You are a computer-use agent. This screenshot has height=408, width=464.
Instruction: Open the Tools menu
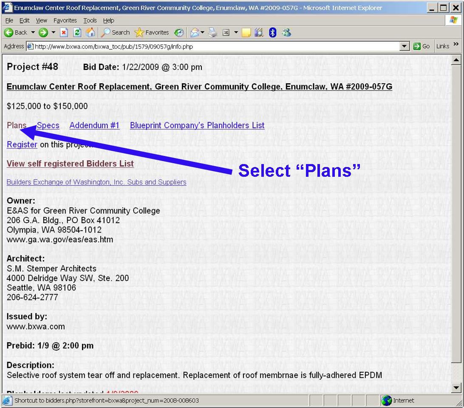point(90,20)
